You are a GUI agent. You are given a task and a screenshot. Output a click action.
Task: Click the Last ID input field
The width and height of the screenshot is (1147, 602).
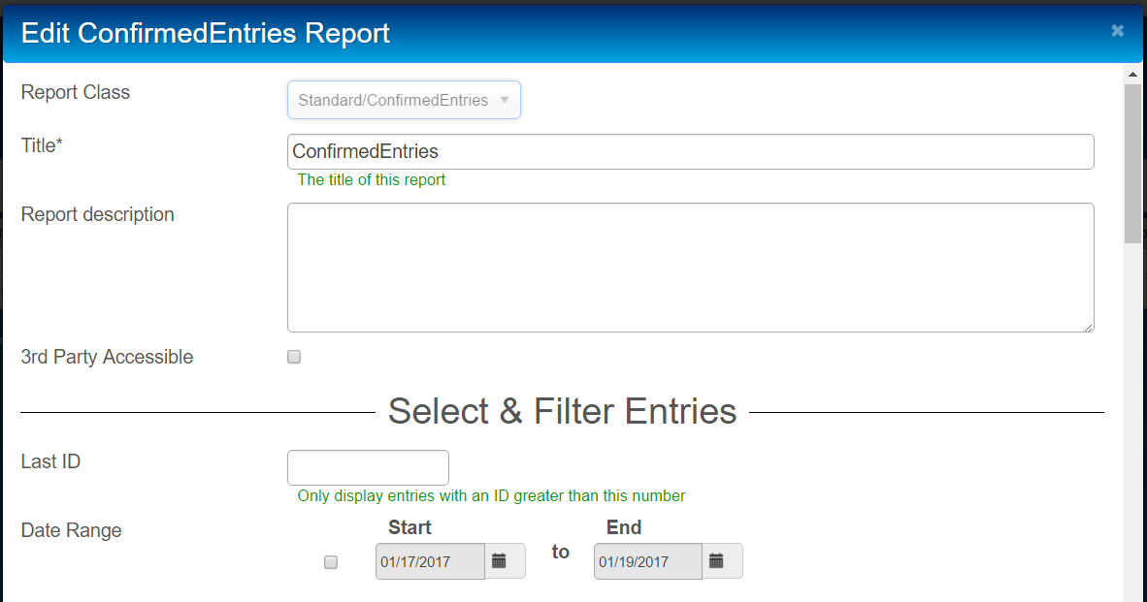(x=368, y=467)
